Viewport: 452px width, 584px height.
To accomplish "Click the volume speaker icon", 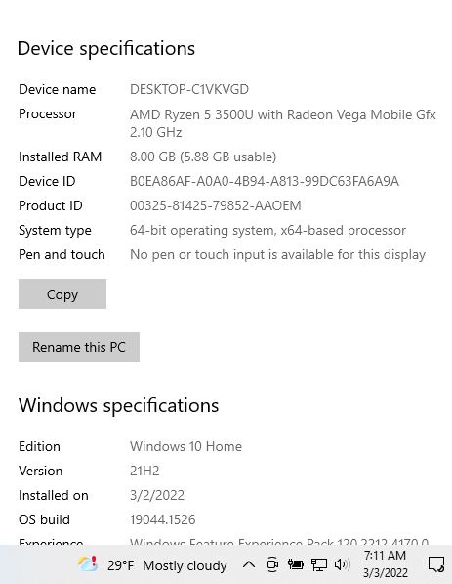I will [342, 564].
